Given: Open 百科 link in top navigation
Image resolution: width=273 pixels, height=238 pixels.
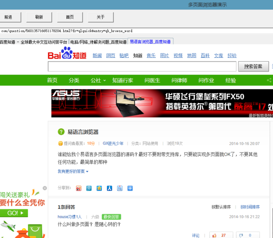Looking at the screenshot, I should click(x=205, y=55).
